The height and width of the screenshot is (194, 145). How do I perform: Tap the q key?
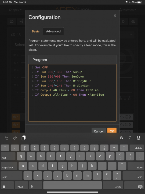pyautogui.click(x=21, y=156)
